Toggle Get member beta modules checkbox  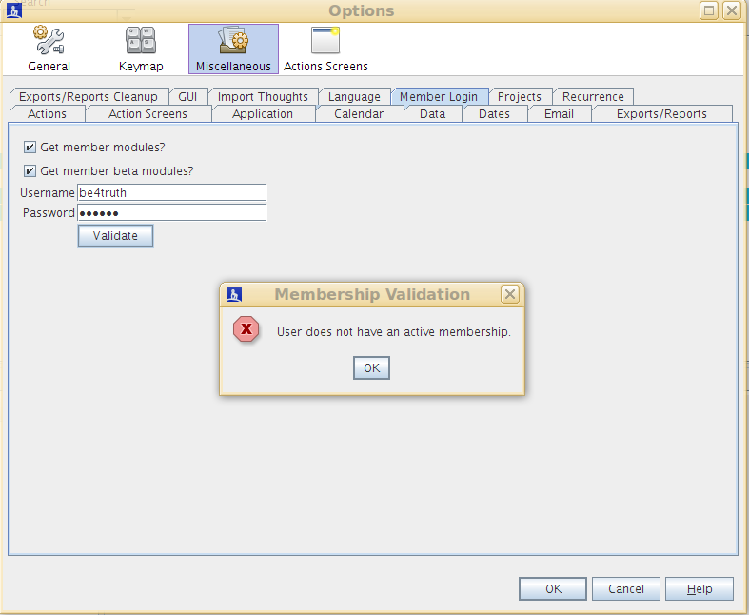point(30,171)
